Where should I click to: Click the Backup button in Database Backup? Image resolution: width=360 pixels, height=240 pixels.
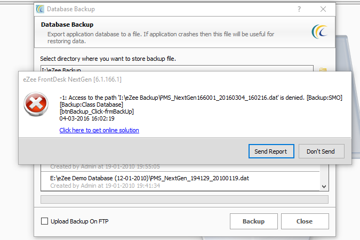pos(254,221)
